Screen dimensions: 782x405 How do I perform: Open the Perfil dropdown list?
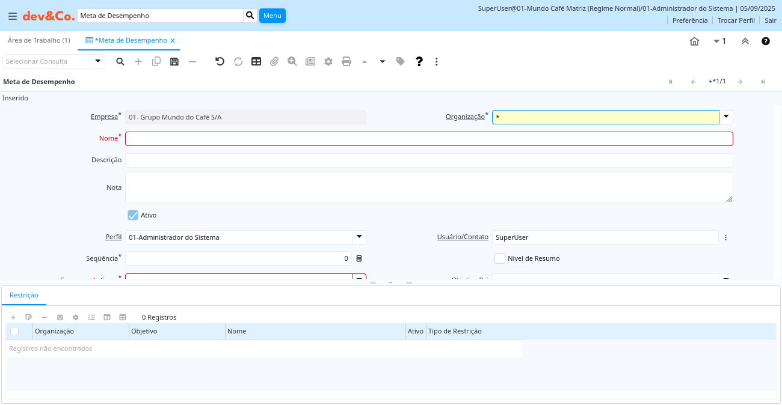coord(359,237)
